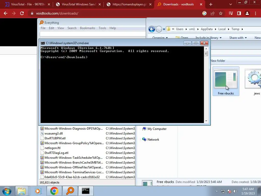Select Microsoft-Windows-GroupPolicy log file icon
261x196 pixels.
point(42,143)
